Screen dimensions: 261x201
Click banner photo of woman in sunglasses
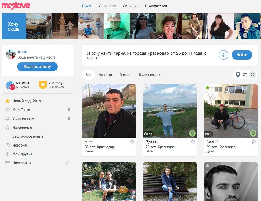pyautogui.click(x=143, y=26)
